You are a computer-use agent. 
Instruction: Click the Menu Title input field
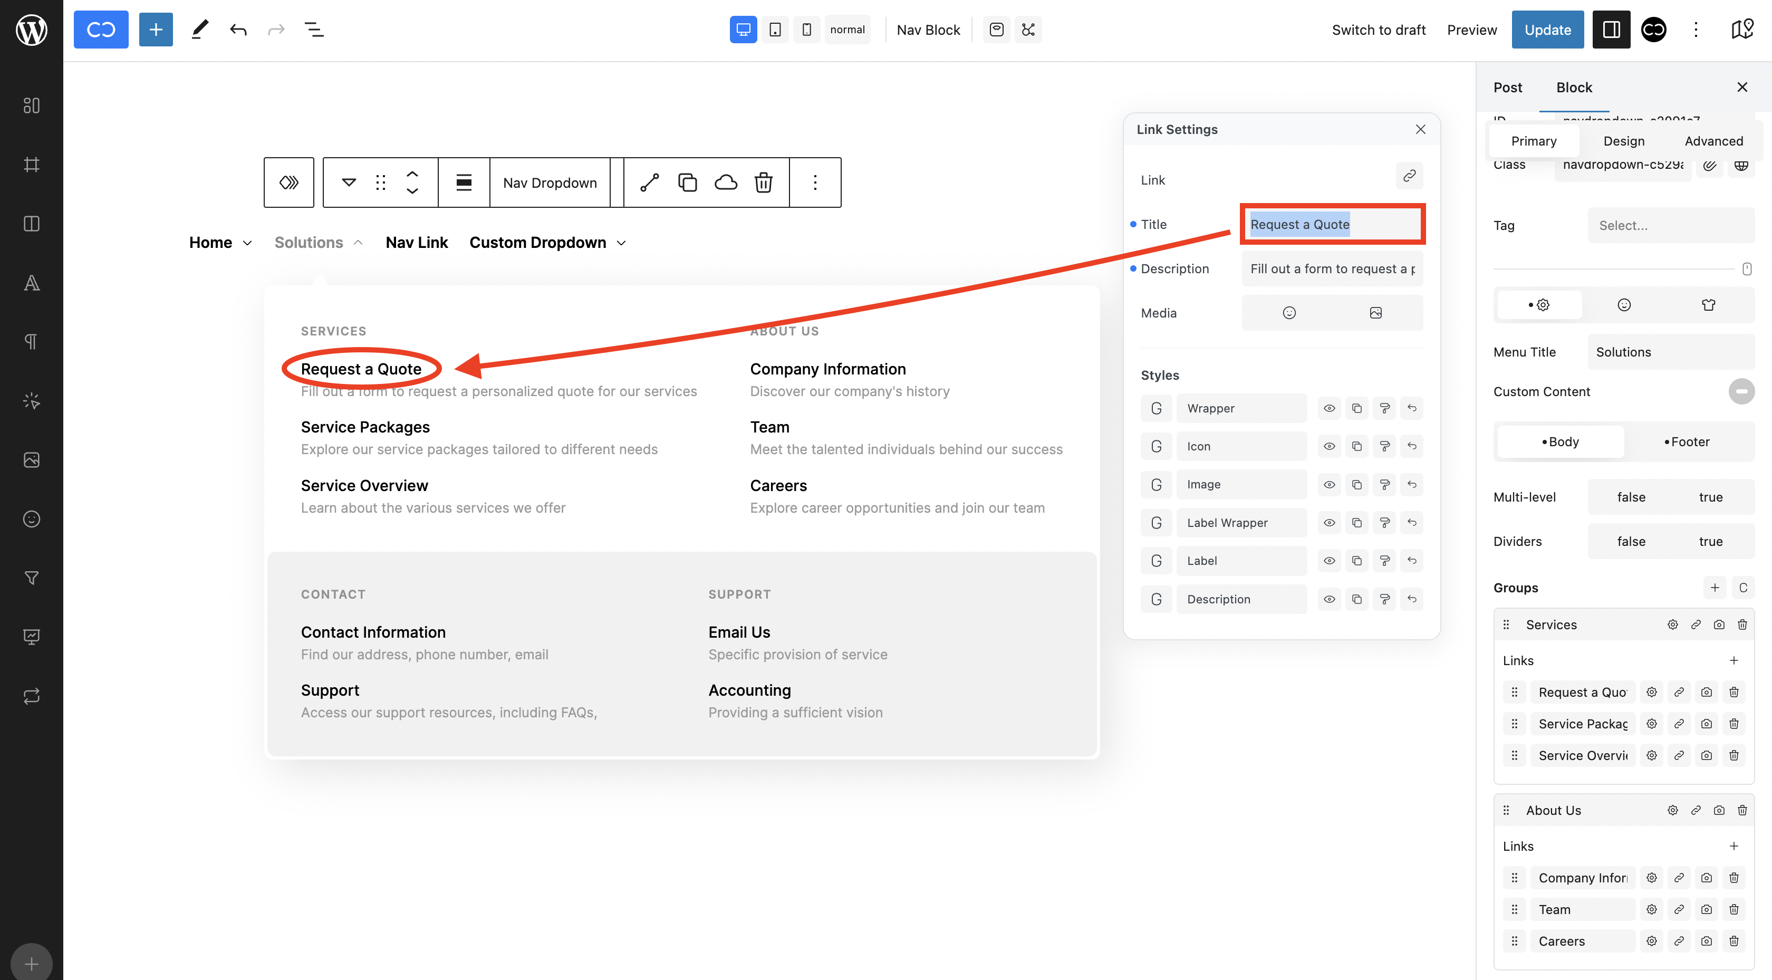(1670, 352)
